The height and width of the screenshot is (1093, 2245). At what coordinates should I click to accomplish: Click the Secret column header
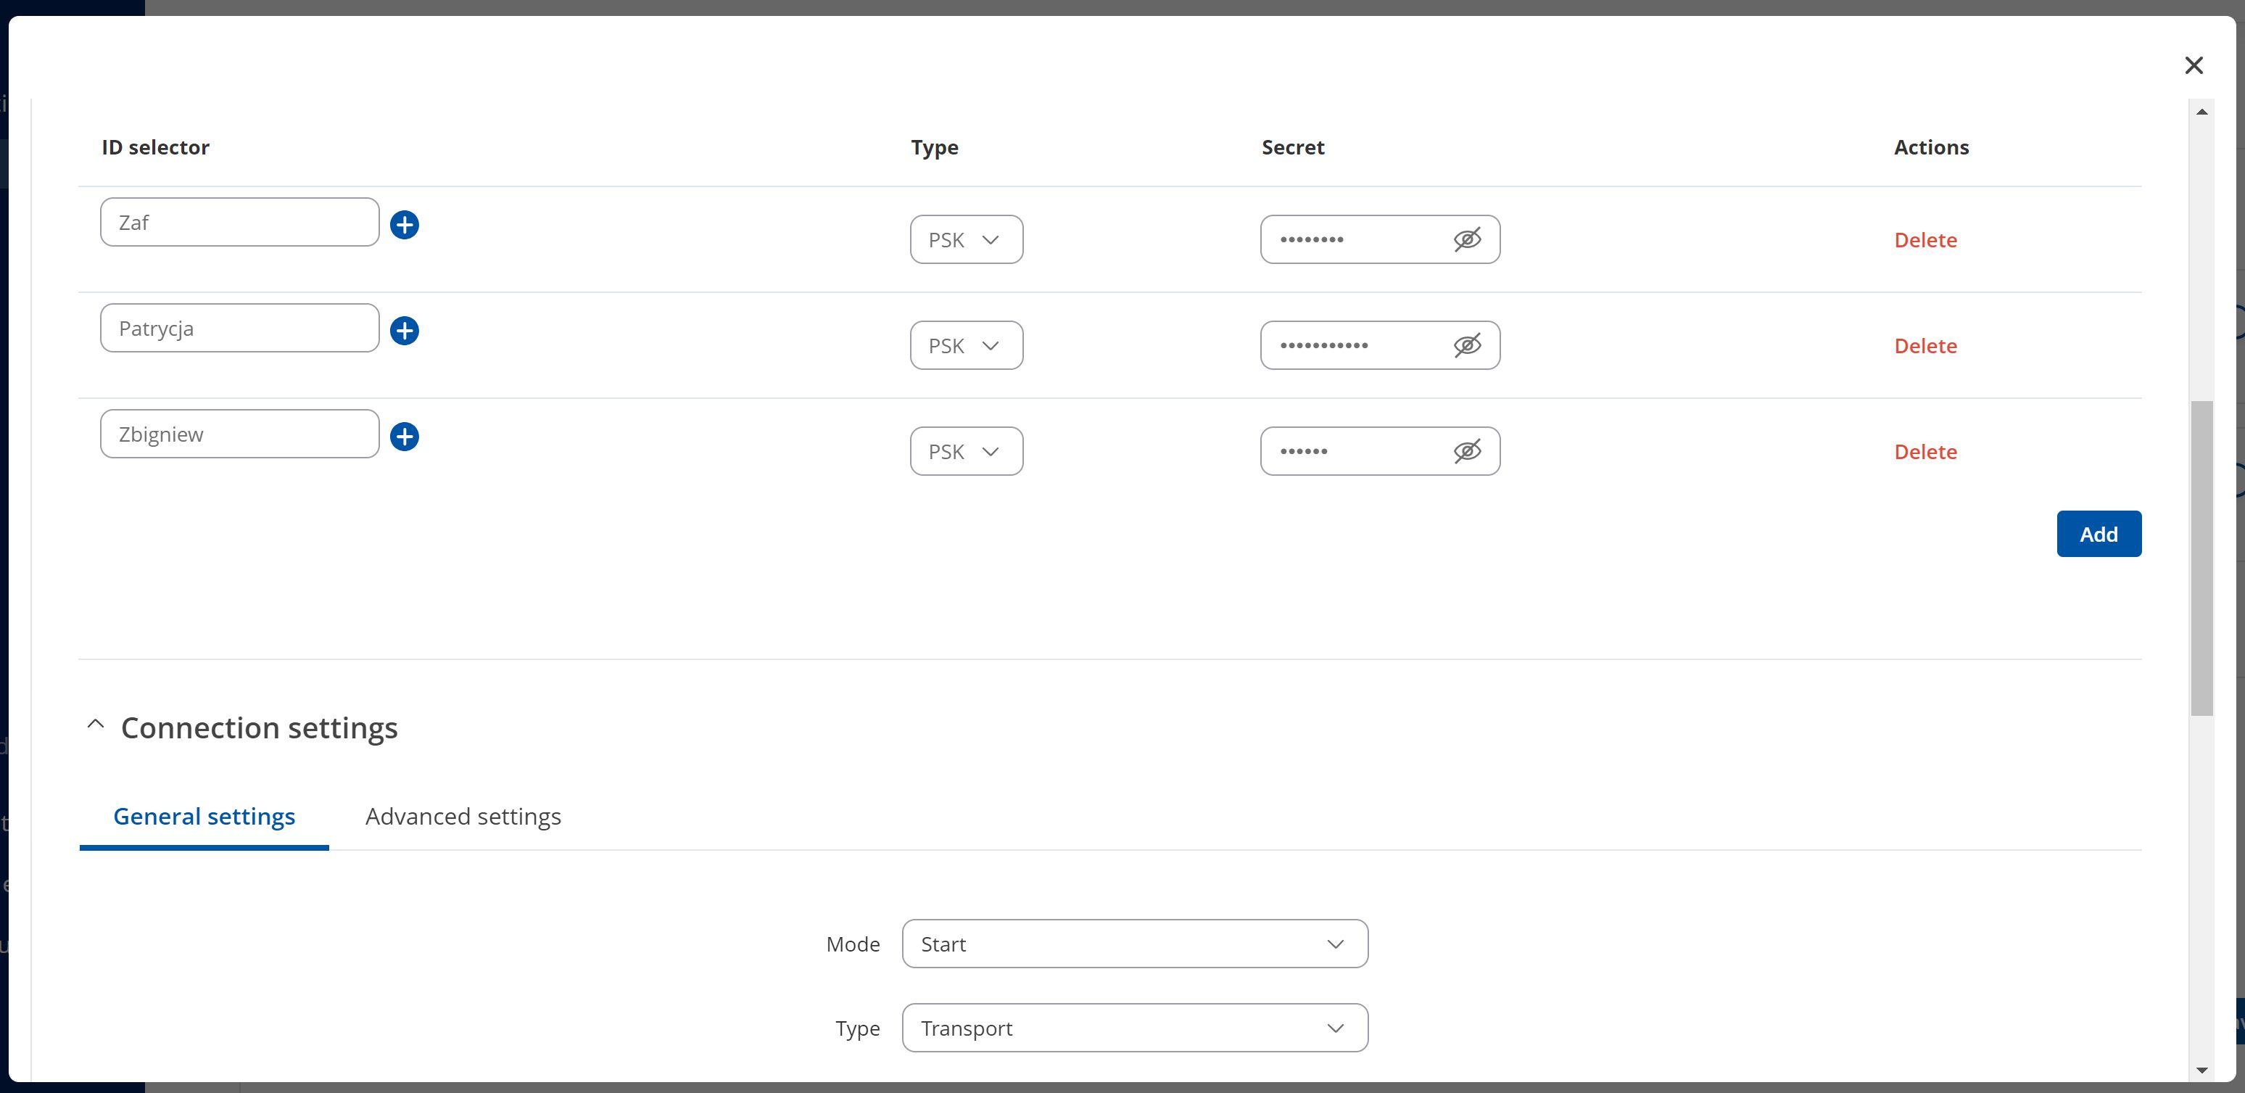[1292, 147]
